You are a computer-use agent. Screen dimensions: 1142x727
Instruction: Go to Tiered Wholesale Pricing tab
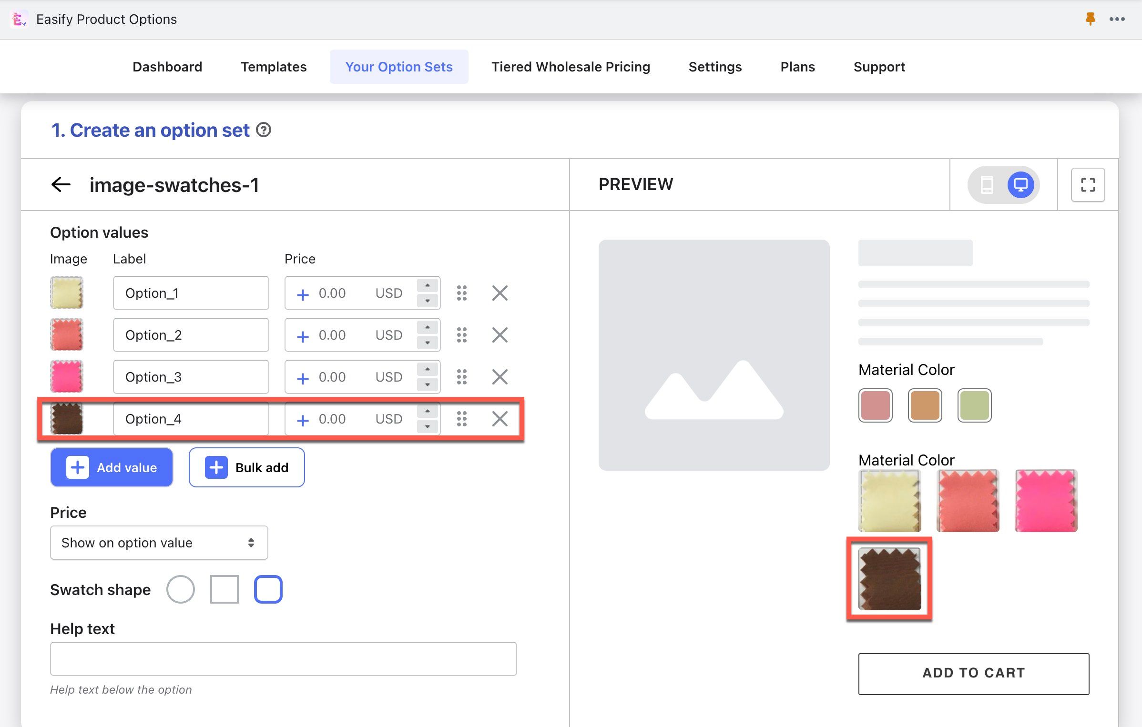(571, 67)
